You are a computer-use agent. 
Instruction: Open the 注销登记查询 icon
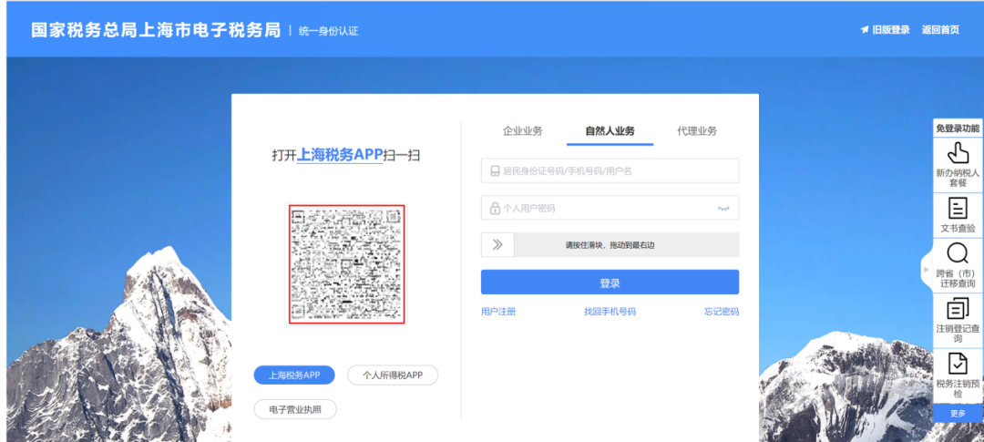(958, 308)
